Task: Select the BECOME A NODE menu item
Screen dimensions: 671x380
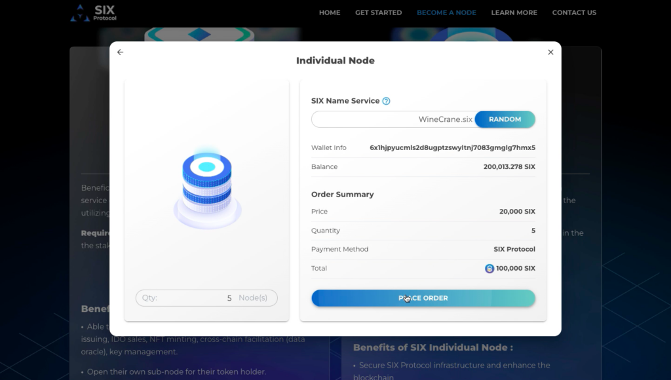Action: (x=446, y=12)
